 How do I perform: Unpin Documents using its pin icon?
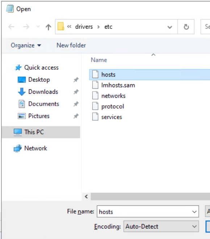76,104
